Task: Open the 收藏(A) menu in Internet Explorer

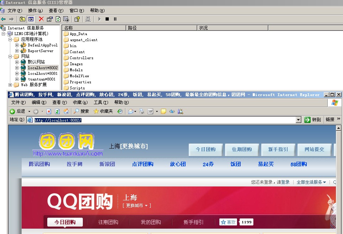Action: click(x=80, y=102)
